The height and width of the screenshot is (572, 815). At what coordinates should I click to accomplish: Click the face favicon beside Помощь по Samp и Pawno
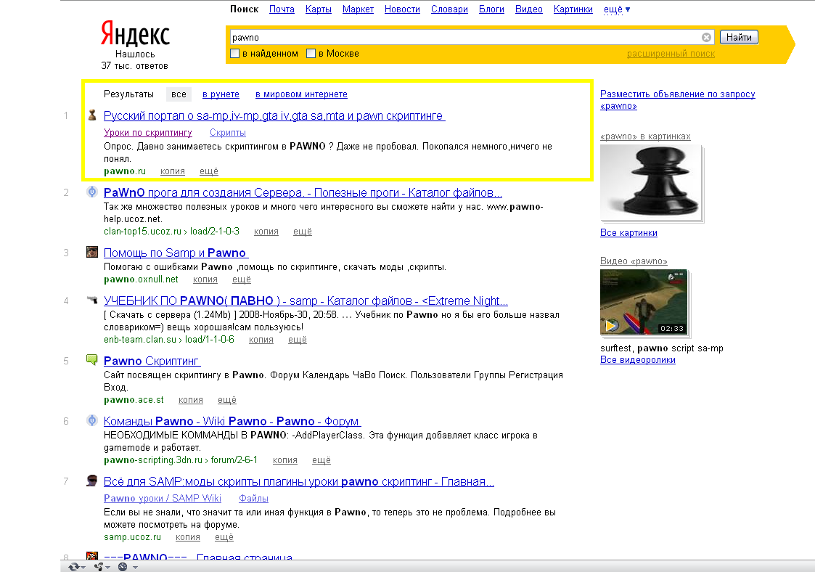click(x=92, y=253)
